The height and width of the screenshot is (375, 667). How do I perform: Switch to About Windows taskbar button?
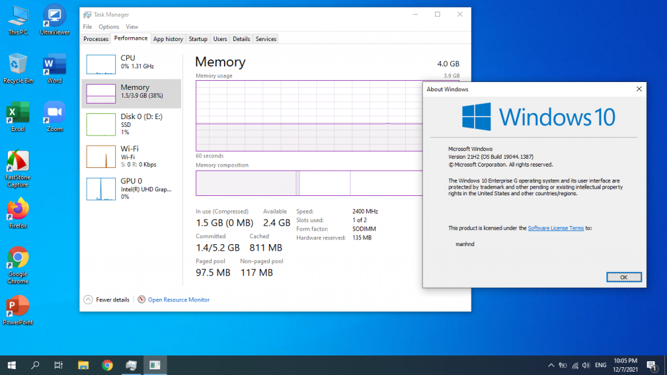[x=155, y=365]
